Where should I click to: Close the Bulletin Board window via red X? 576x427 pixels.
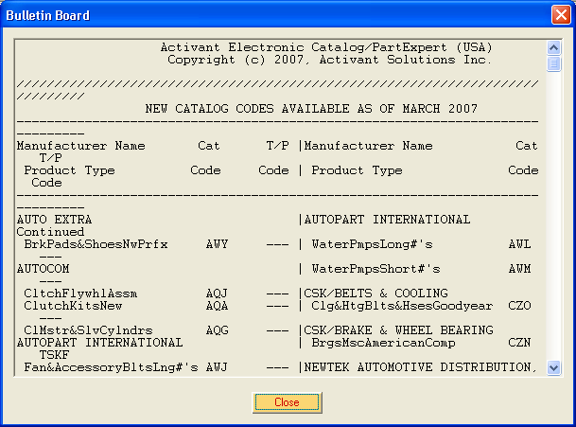[560, 15]
